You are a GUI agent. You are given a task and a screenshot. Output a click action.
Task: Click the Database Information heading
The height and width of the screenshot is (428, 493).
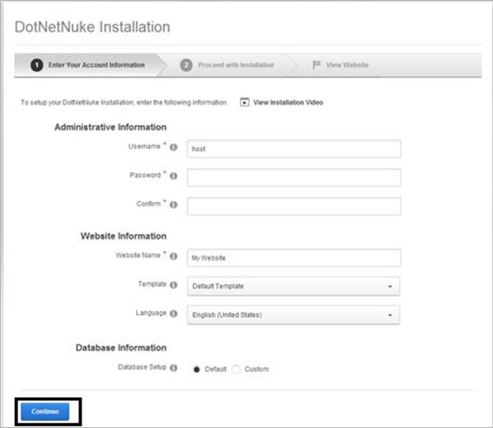[x=121, y=348]
